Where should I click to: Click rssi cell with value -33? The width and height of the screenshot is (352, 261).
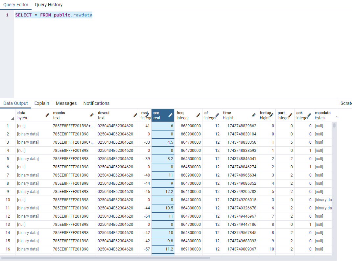pyautogui.click(x=145, y=142)
